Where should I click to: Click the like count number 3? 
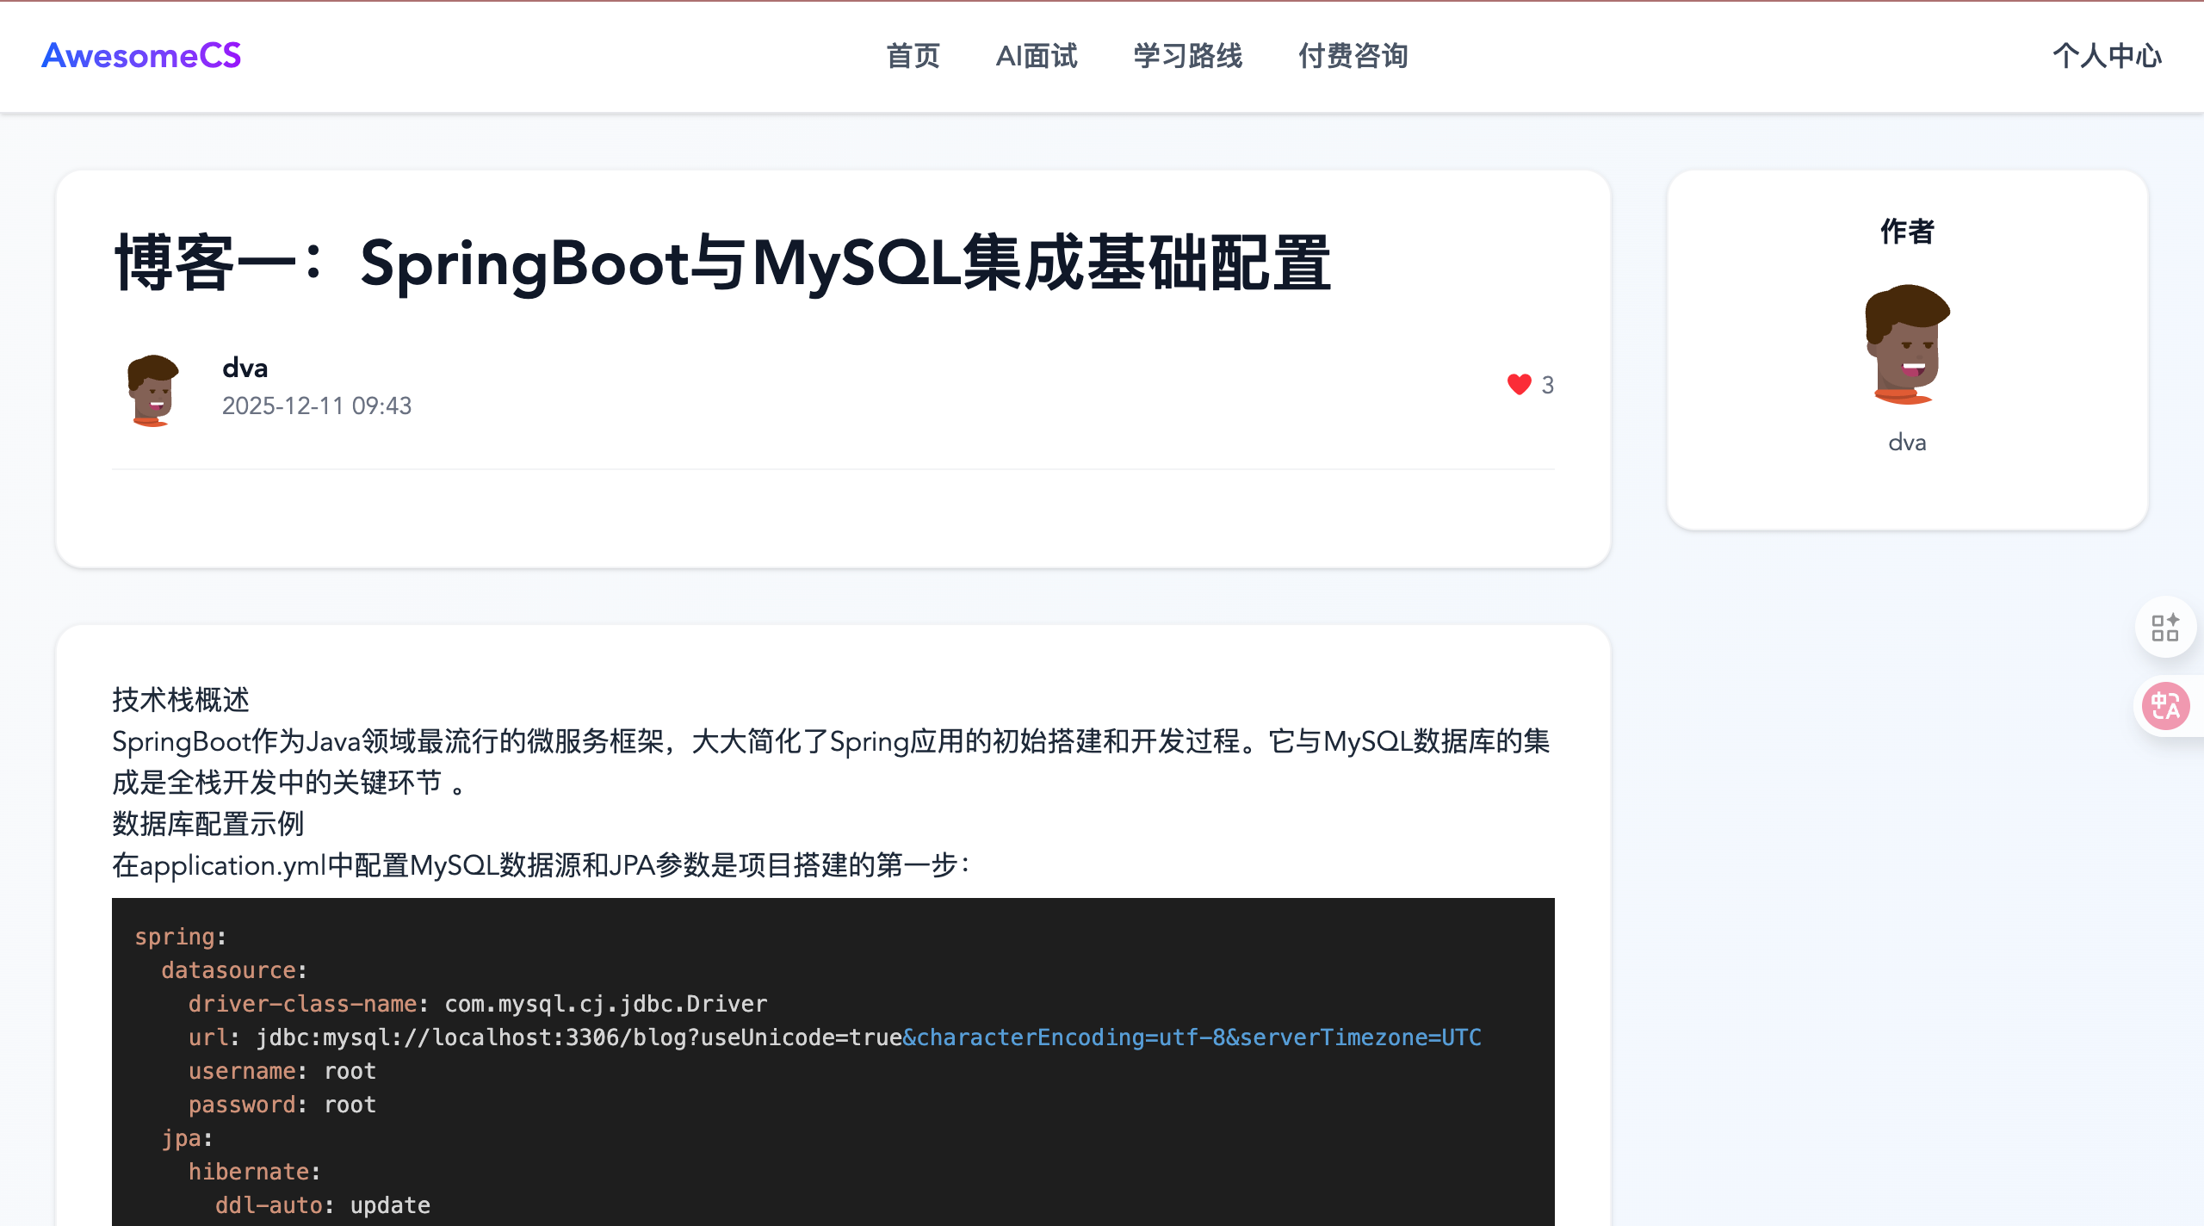pyautogui.click(x=1547, y=385)
